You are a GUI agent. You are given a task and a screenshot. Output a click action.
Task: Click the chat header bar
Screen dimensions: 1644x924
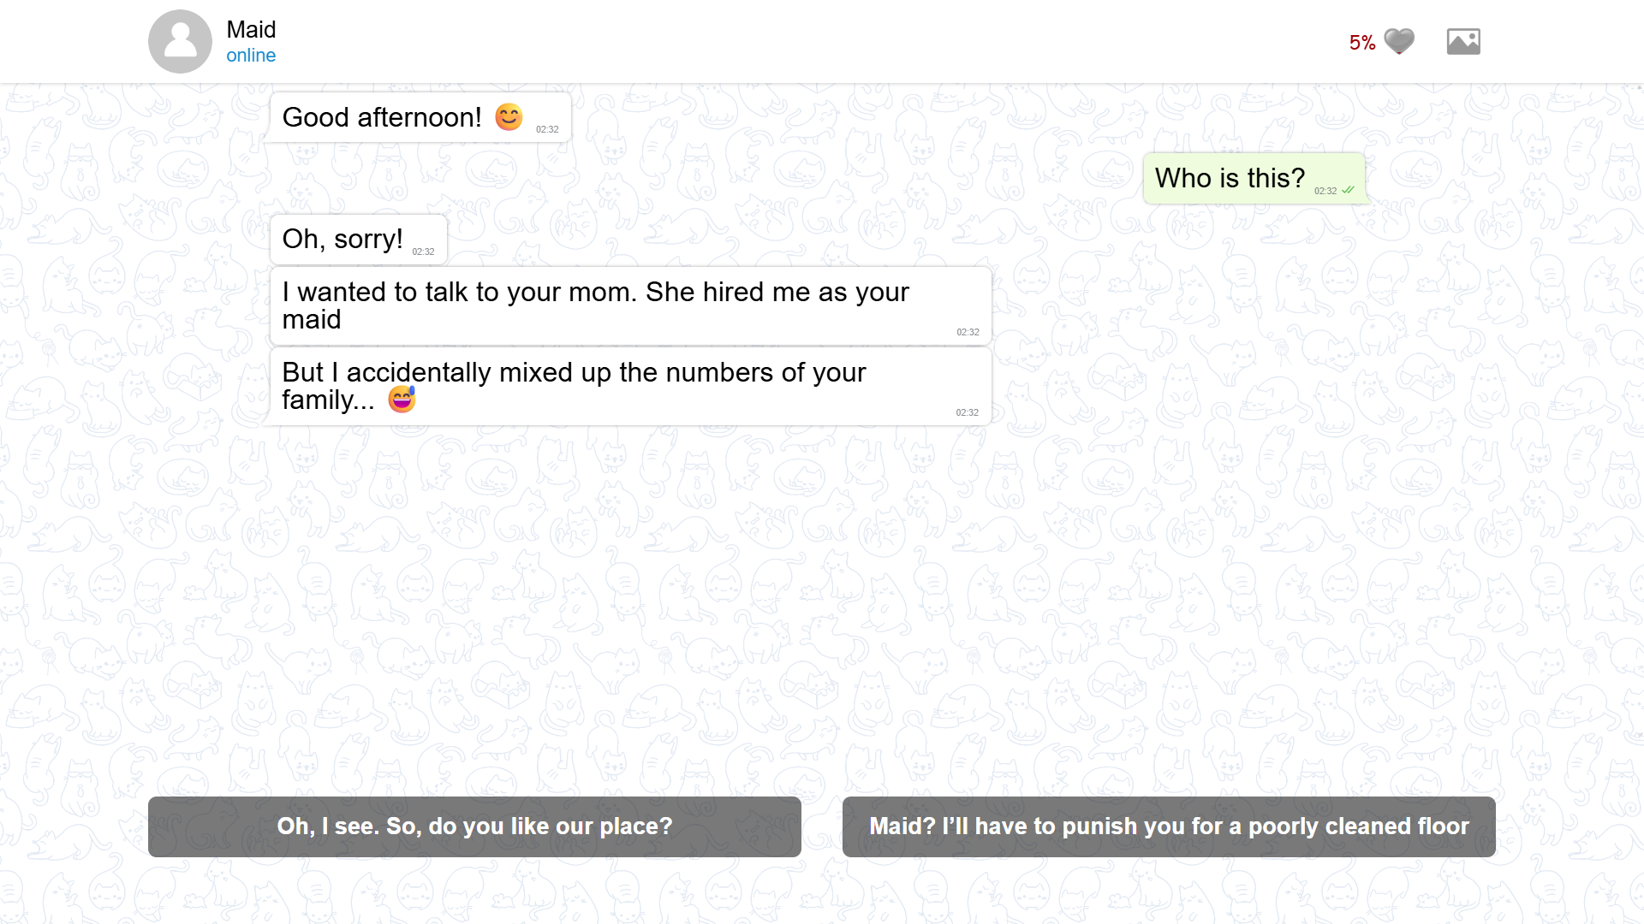822,40
